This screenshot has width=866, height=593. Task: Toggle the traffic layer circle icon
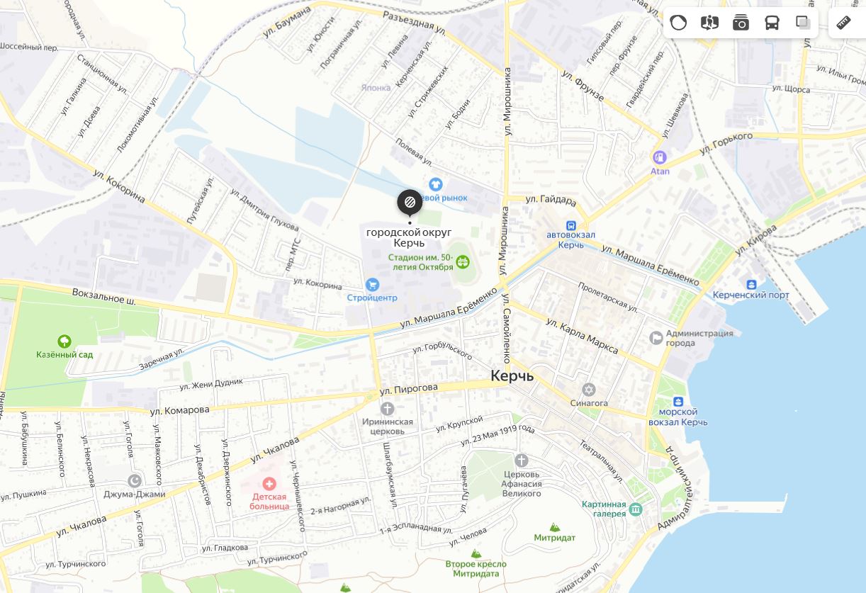(678, 23)
